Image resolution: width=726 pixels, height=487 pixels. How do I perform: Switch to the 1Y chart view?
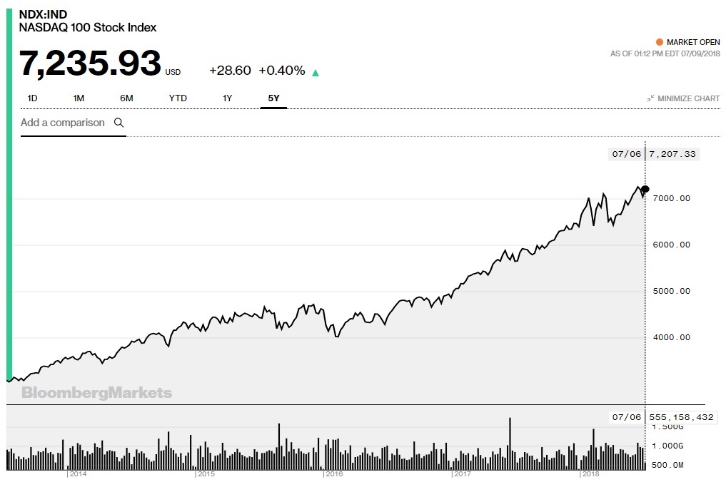(227, 98)
